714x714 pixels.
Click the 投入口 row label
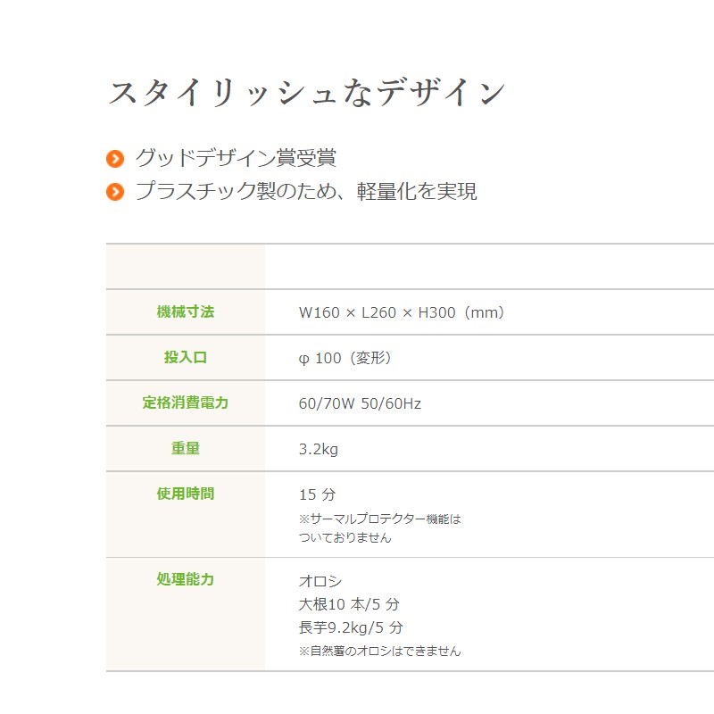click(x=186, y=358)
